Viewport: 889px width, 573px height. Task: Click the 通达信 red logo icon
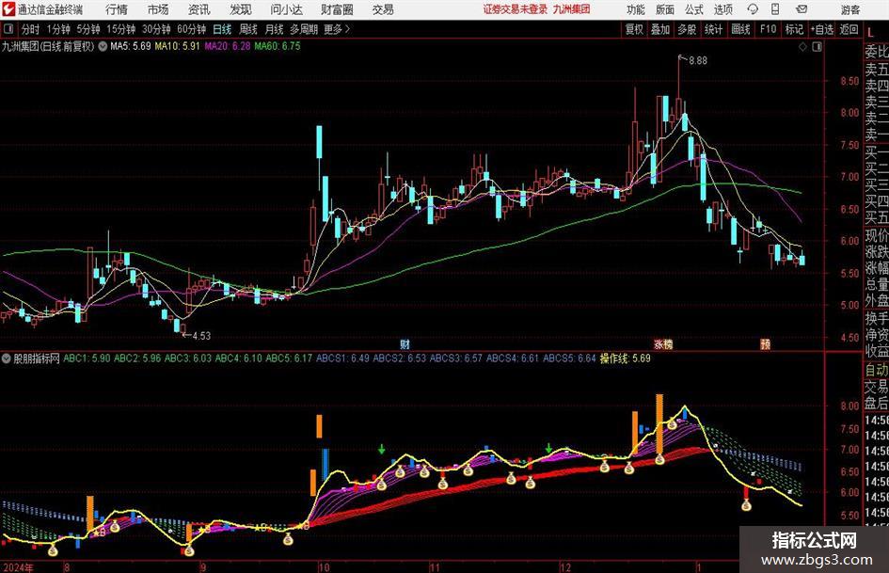coord(8,9)
